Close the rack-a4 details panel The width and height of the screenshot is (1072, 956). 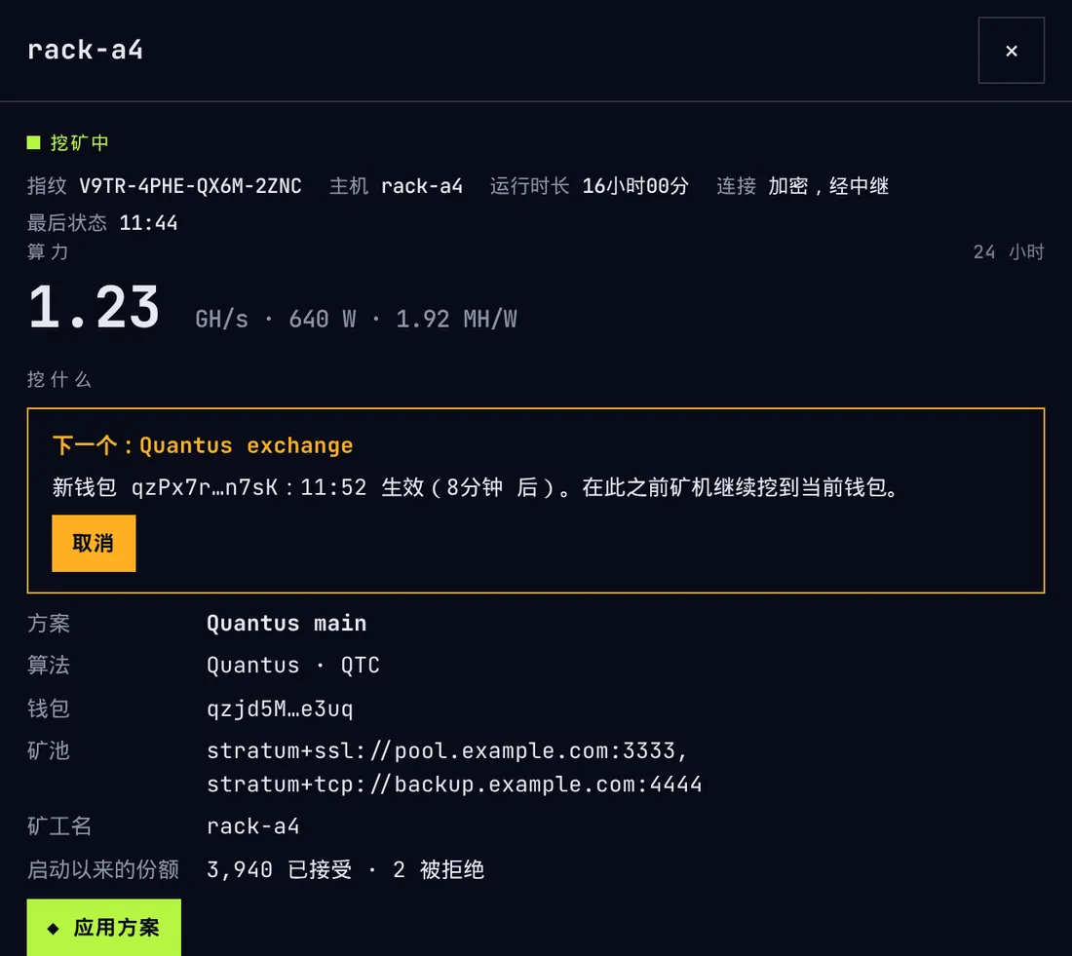point(1012,51)
